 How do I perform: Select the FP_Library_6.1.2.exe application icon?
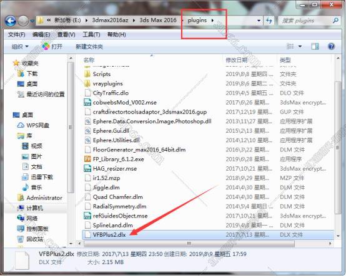[87, 159]
